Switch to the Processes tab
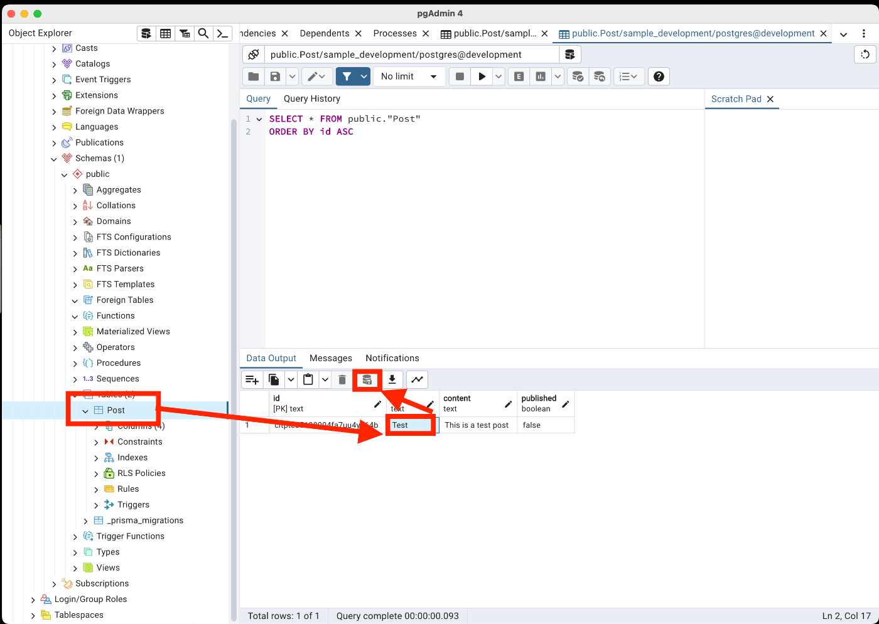 pyautogui.click(x=395, y=33)
